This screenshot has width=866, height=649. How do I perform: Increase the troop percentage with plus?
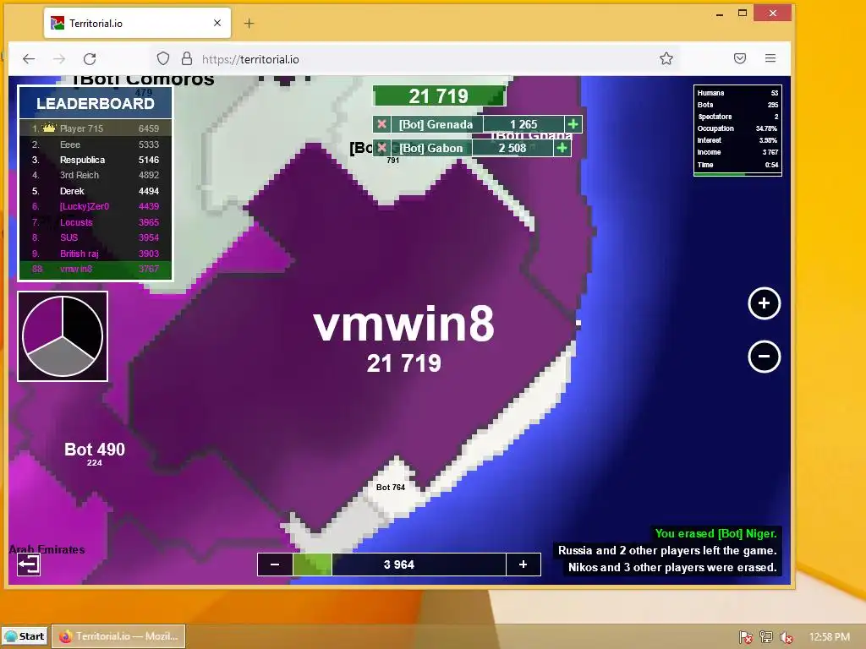pos(523,564)
